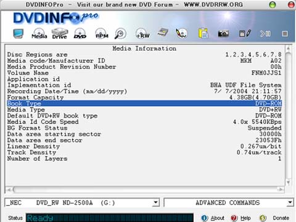This screenshot has height=222, width=296.
Task: Click the floppy disk and pen icon
Action: [x=245, y=33]
